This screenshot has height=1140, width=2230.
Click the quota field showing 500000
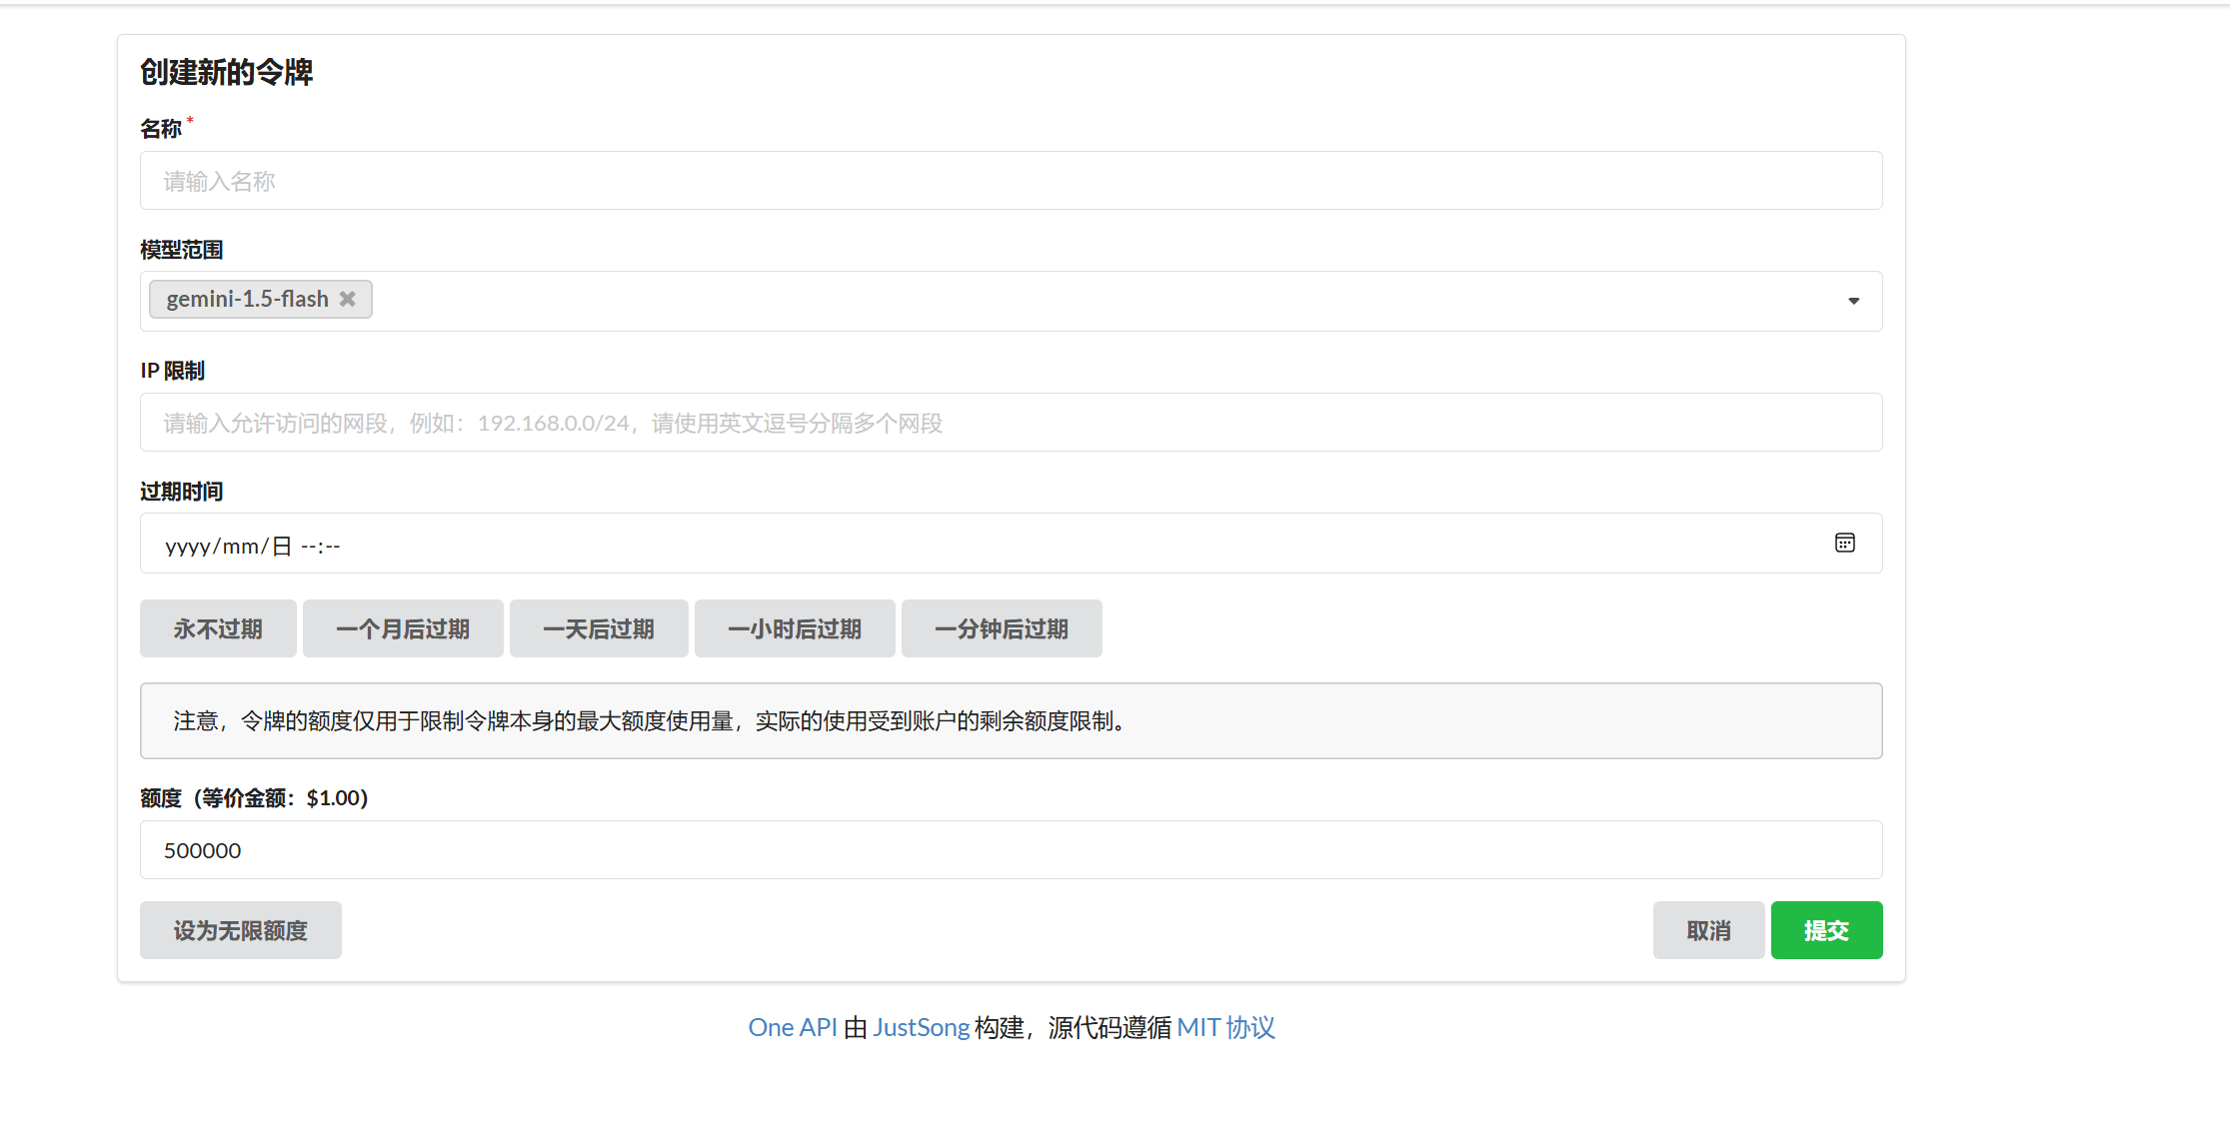click(1010, 850)
